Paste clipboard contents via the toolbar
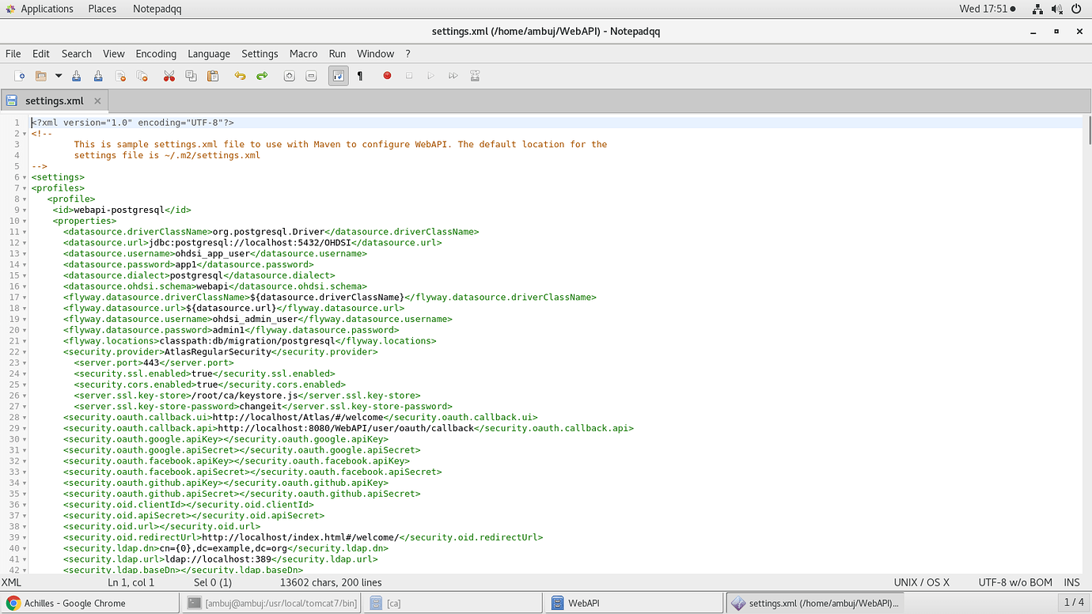Screen dimensions: 1092x614 (x=213, y=75)
